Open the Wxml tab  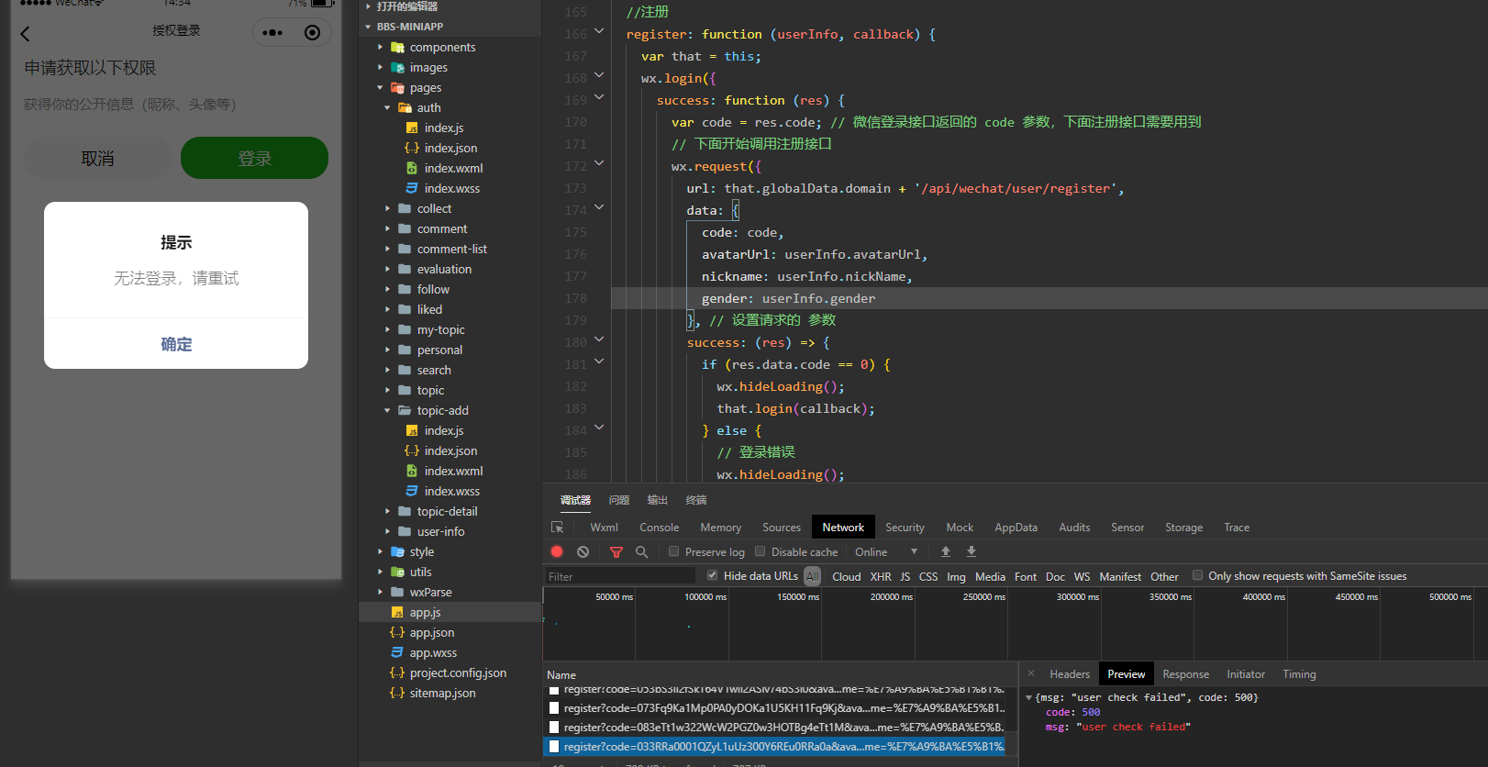(604, 528)
